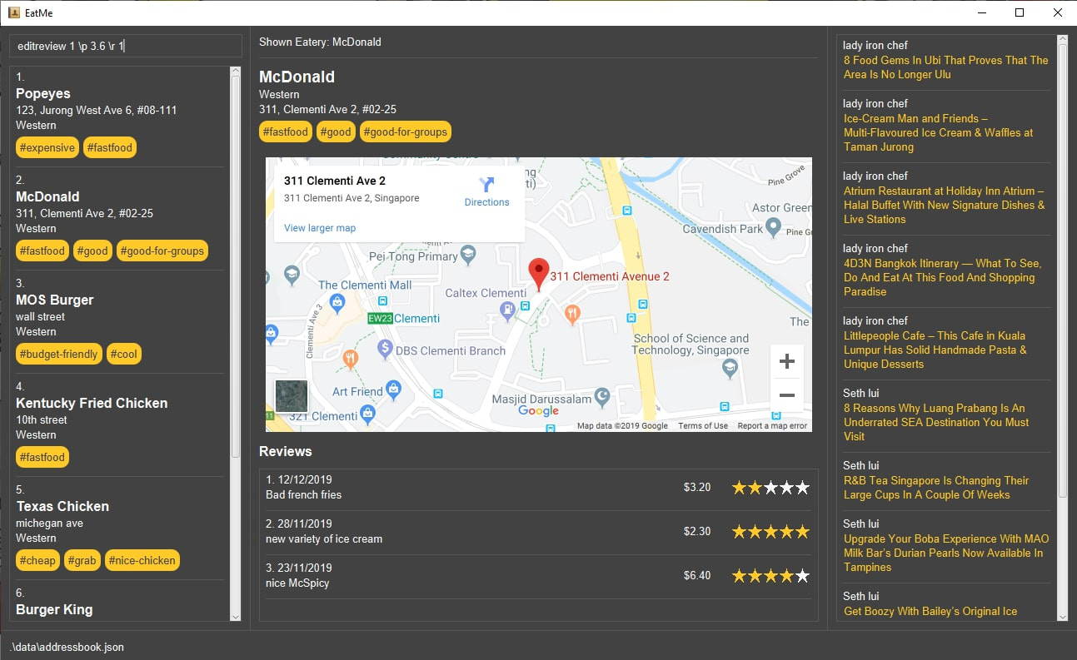Select Texas Chicken eatery in list

click(x=120, y=528)
